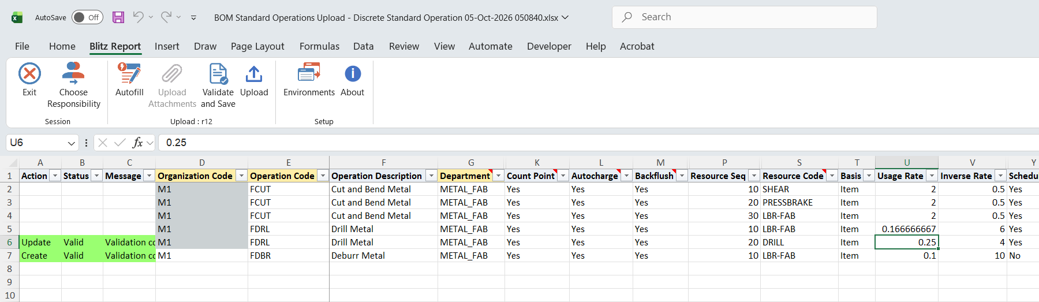Open the File menu

[22, 46]
